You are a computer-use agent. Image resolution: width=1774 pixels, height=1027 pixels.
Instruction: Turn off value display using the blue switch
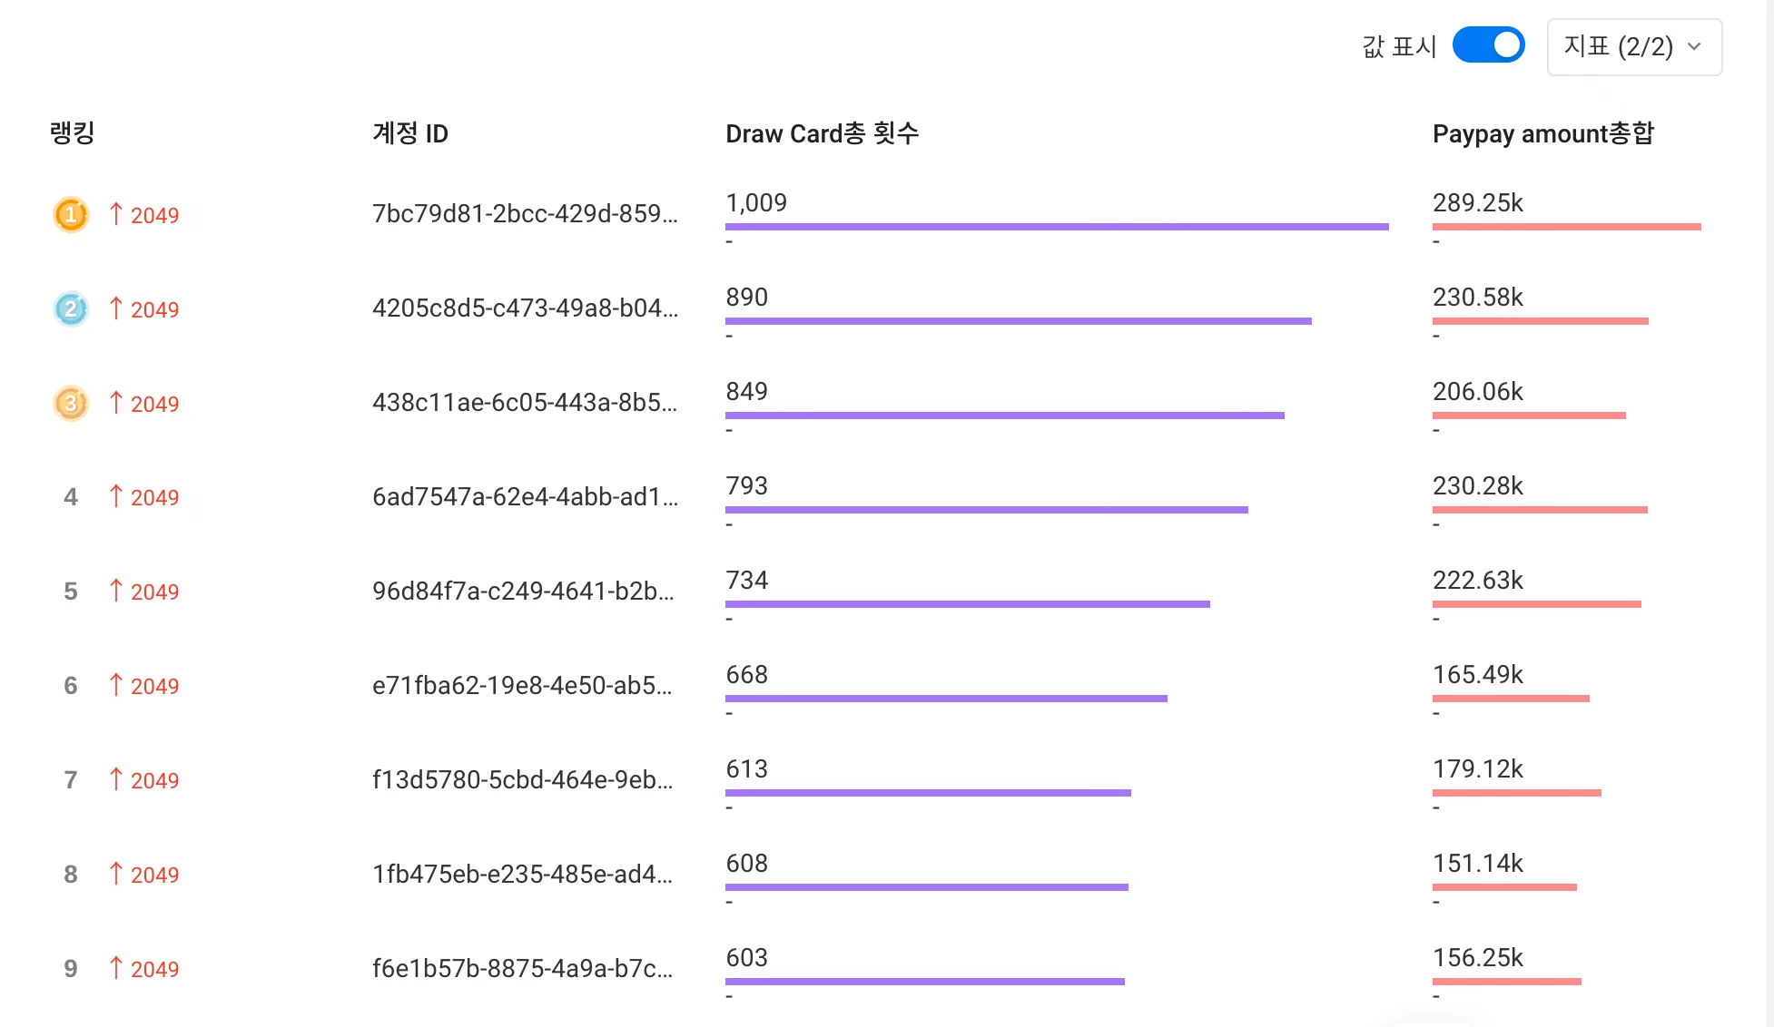pos(1489,44)
